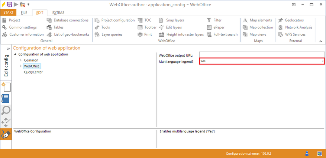Screen dimensions: 326x158
Task: Select the EDIT ribbon tab
Action: (40, 13)
